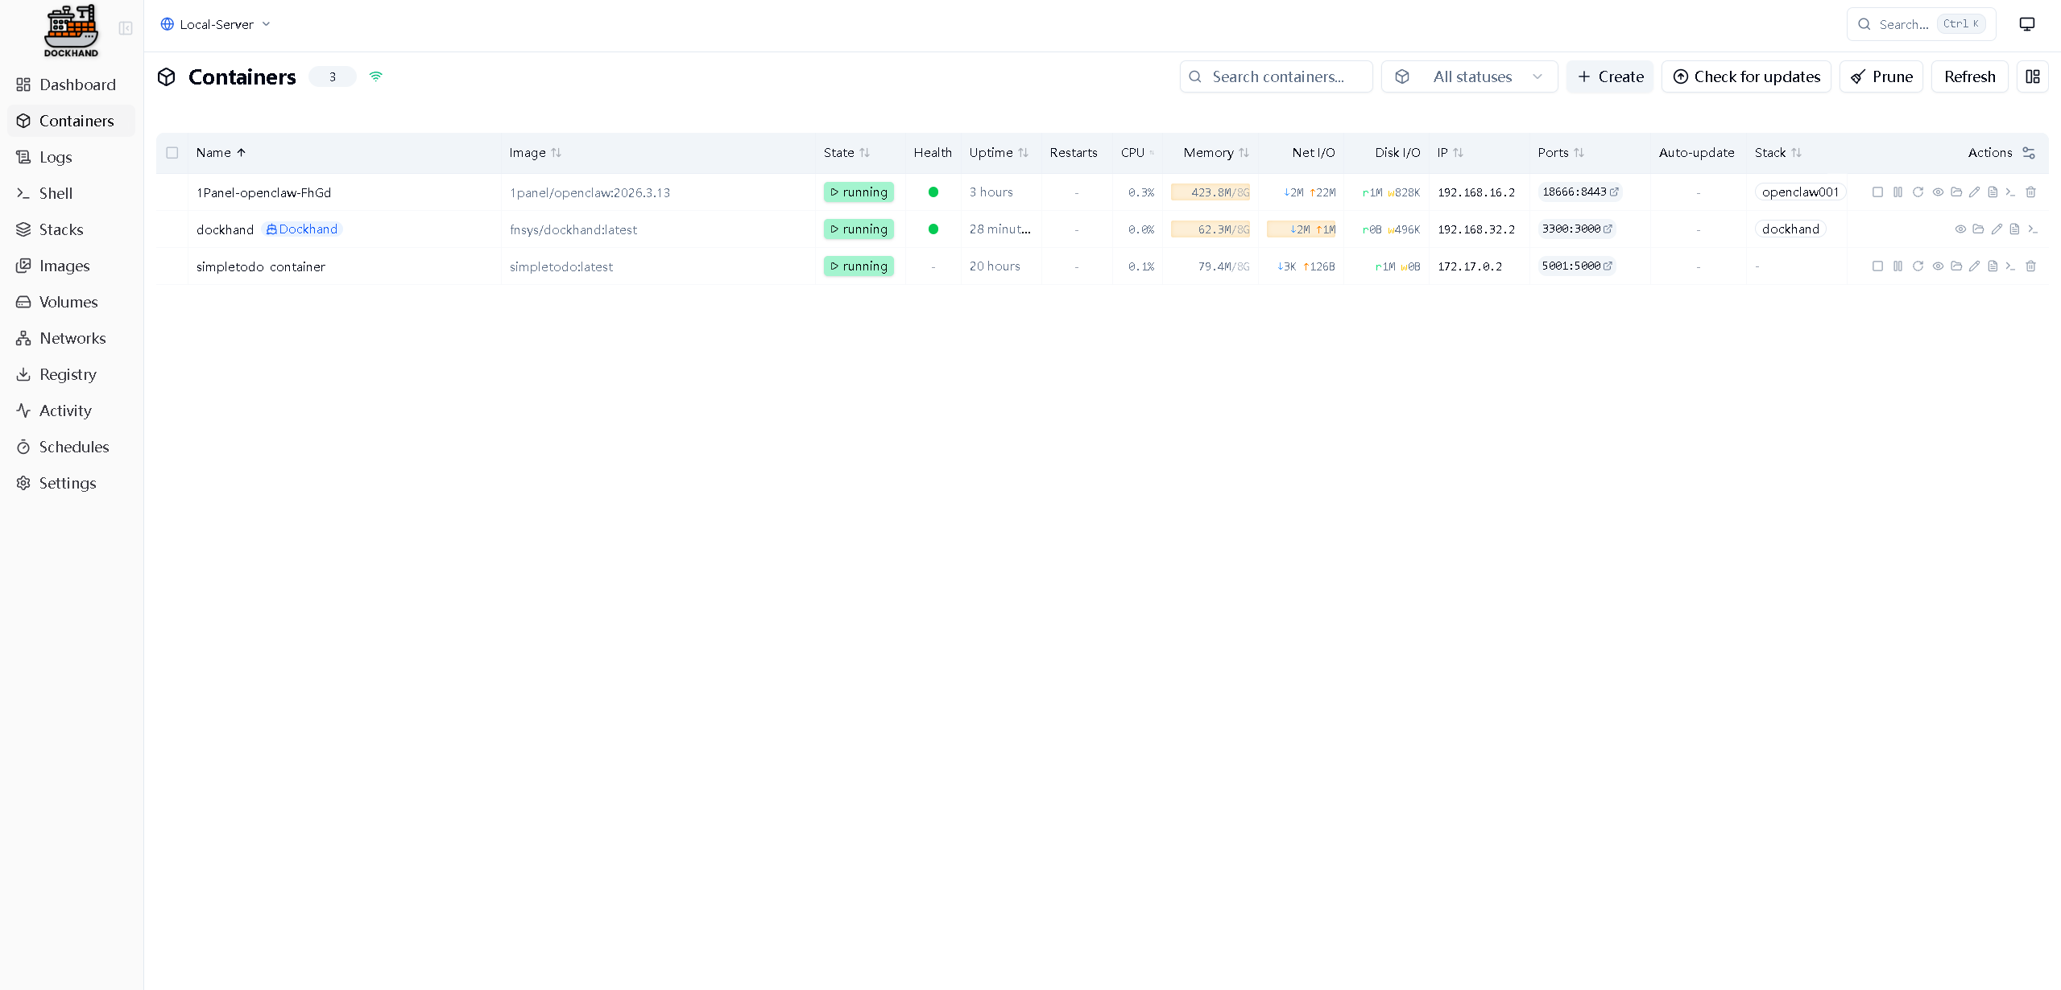Sort containers by CPU column
The width and height of the screenshot is (2061, 990).
(1137, 153)
